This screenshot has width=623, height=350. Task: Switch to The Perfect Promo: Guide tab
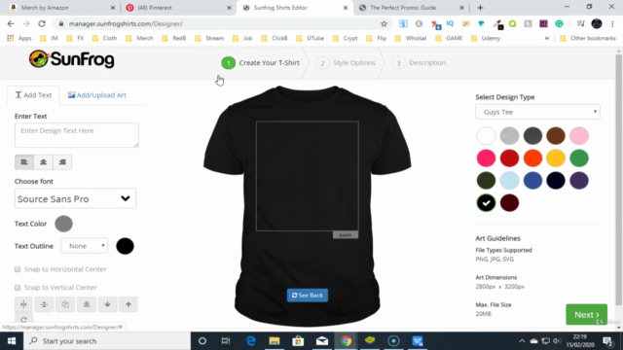pyautogui.click(x=411, y=8)
